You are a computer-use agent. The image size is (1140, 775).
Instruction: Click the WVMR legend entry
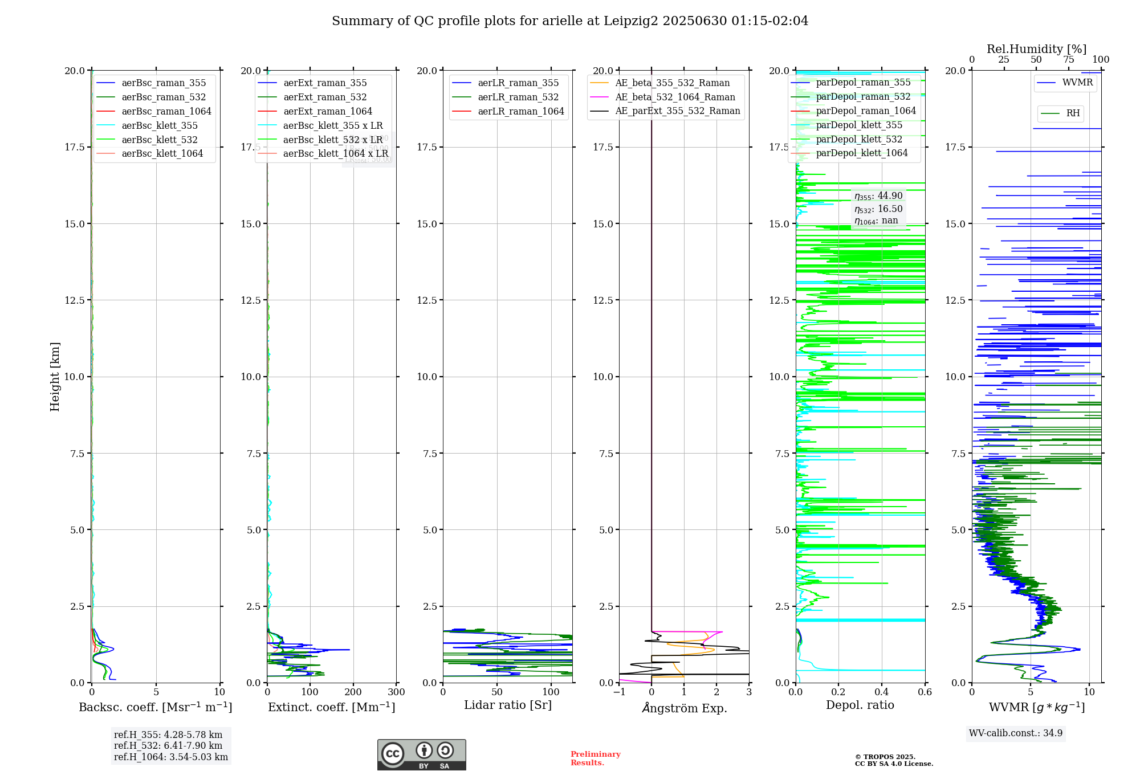pos(1065,83)
